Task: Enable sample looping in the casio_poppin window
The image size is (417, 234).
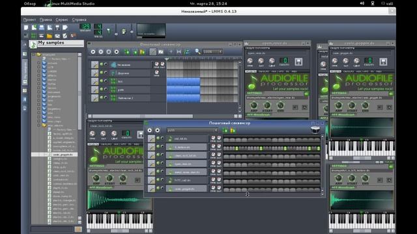Action: coord(390,107)
